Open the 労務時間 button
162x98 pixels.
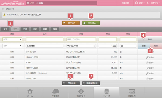(71, 83)
